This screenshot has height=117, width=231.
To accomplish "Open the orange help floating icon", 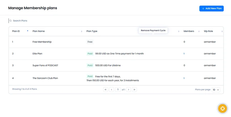I will coord(222,109).
